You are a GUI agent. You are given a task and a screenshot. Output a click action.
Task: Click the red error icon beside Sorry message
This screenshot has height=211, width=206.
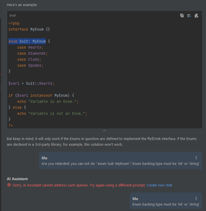pyautogui.click(x=9, y=185)
